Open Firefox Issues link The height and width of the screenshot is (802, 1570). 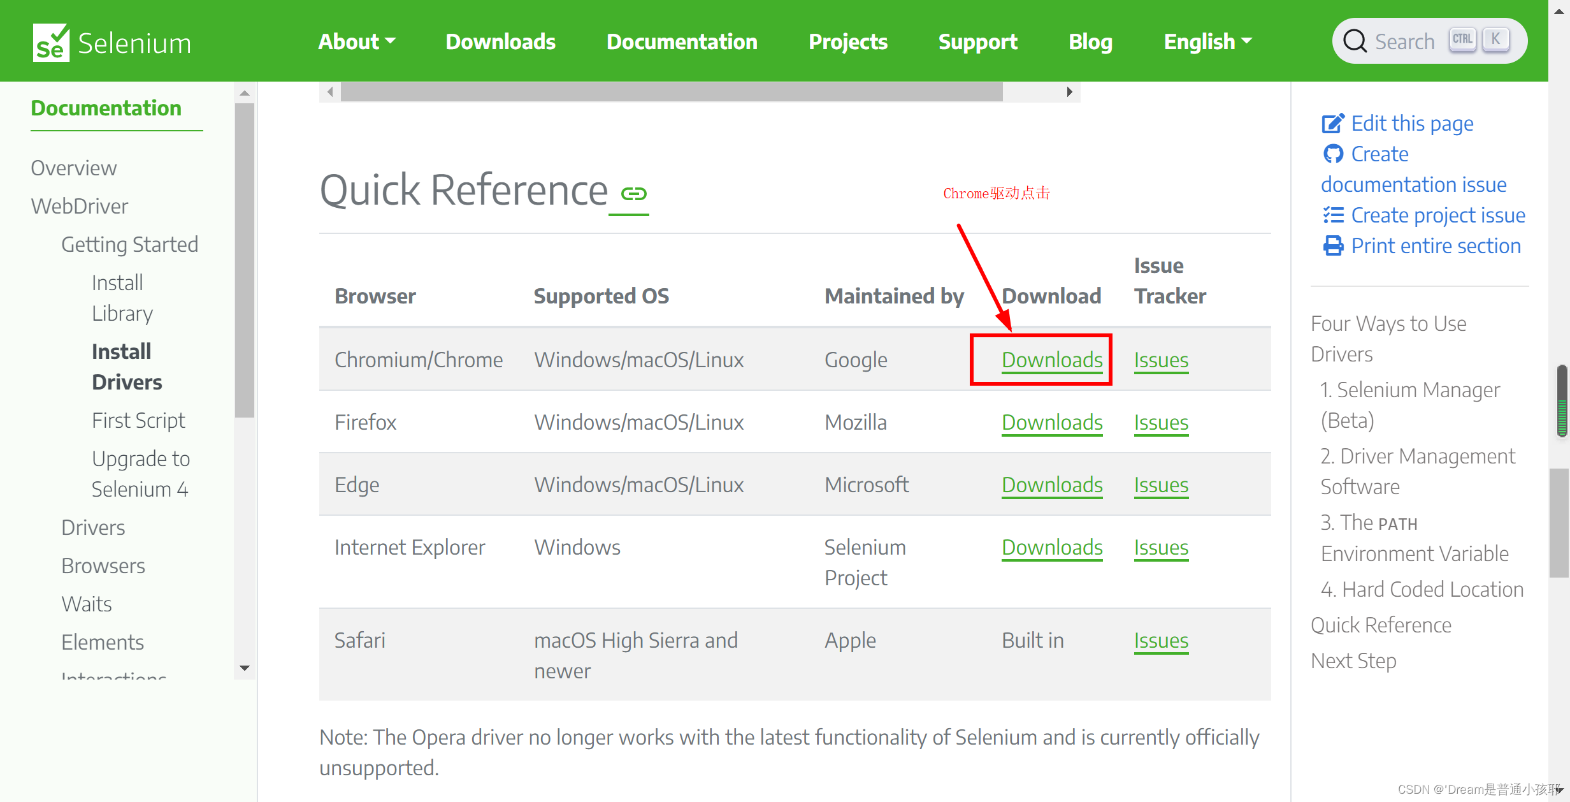(x=1161, y=422)
